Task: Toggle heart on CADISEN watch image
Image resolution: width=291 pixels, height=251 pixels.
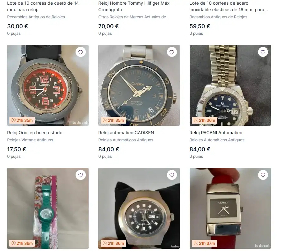Action: pos(172,52)
